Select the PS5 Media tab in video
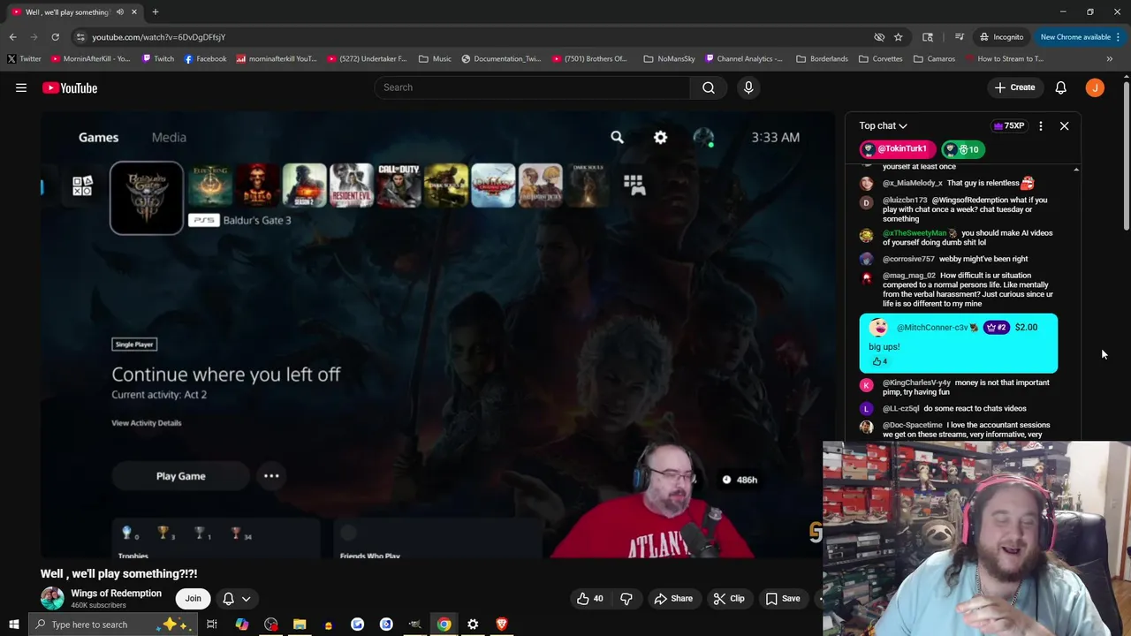The width and height of the screenshot is (1131, 636). point(169,137)
